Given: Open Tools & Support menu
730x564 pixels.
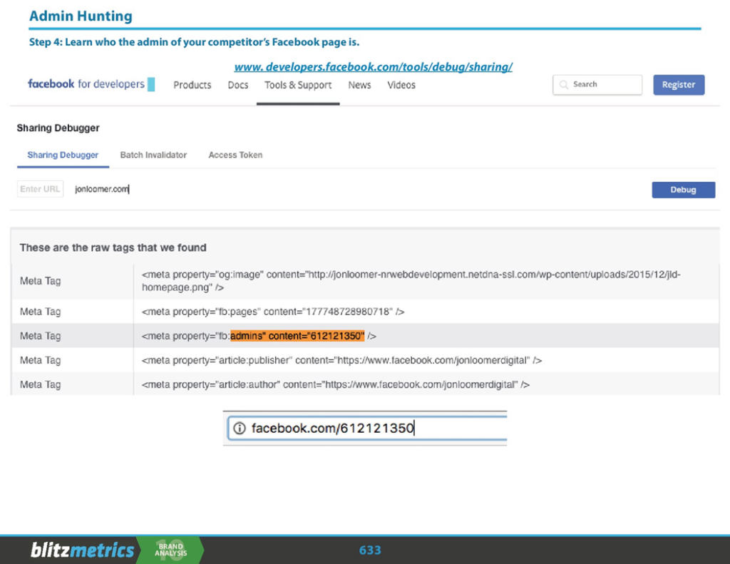Looking at the screenshot, I should tap(298, 86).
